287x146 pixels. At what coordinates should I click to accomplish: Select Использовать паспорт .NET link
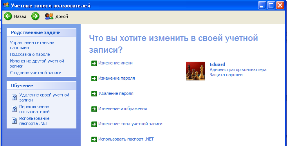126,139
